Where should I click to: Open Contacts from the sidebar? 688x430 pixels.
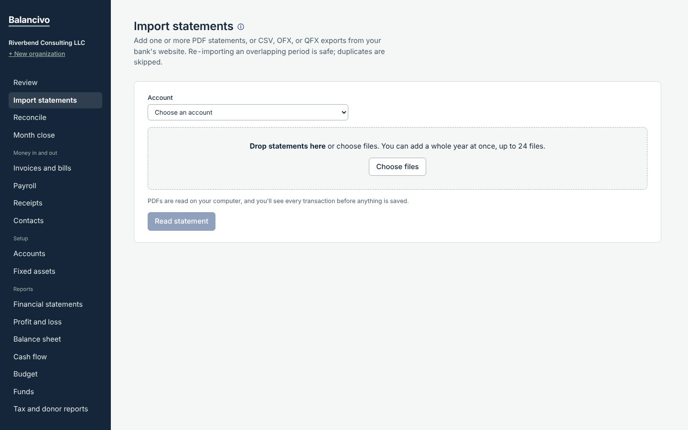55,221
